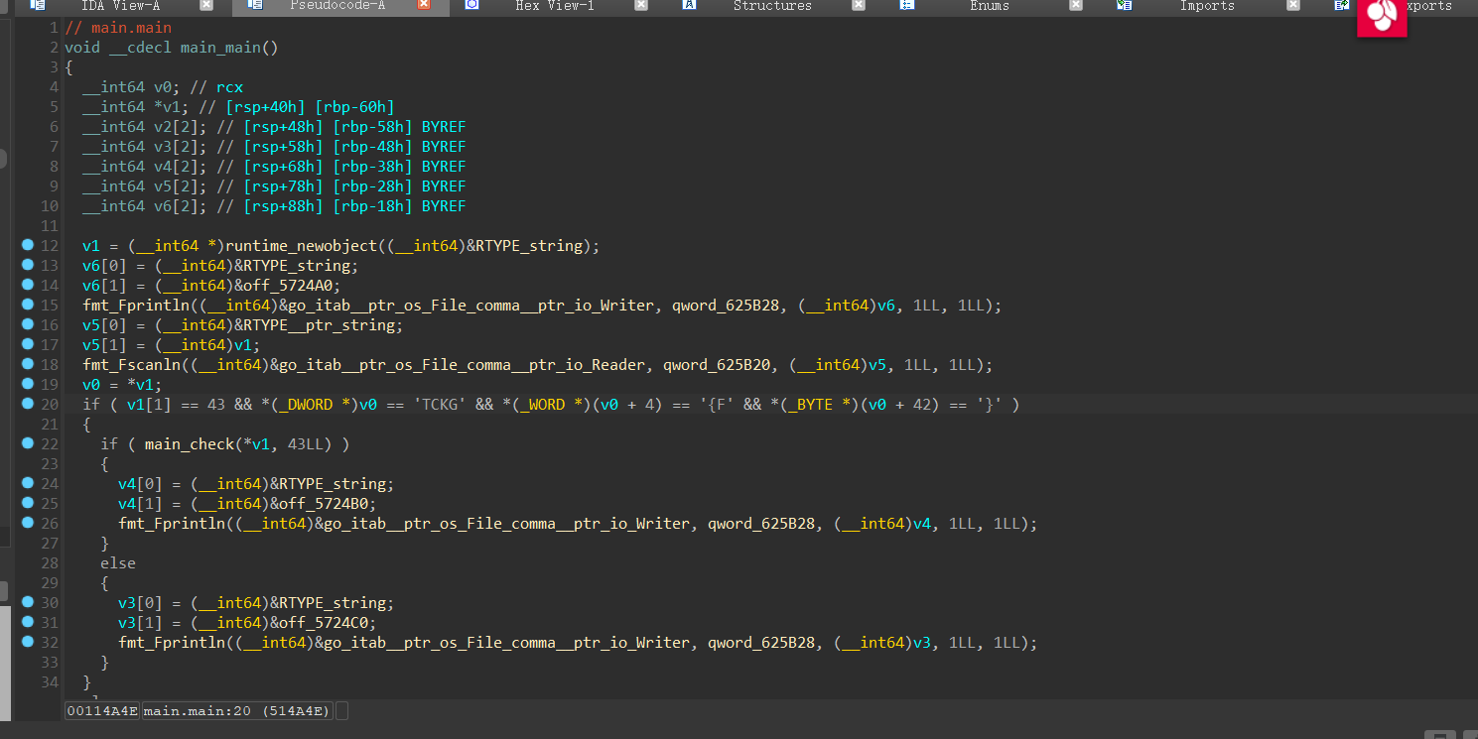
Task: Click the breakpoint dot on line 25
Action: (x=28, y=503)
